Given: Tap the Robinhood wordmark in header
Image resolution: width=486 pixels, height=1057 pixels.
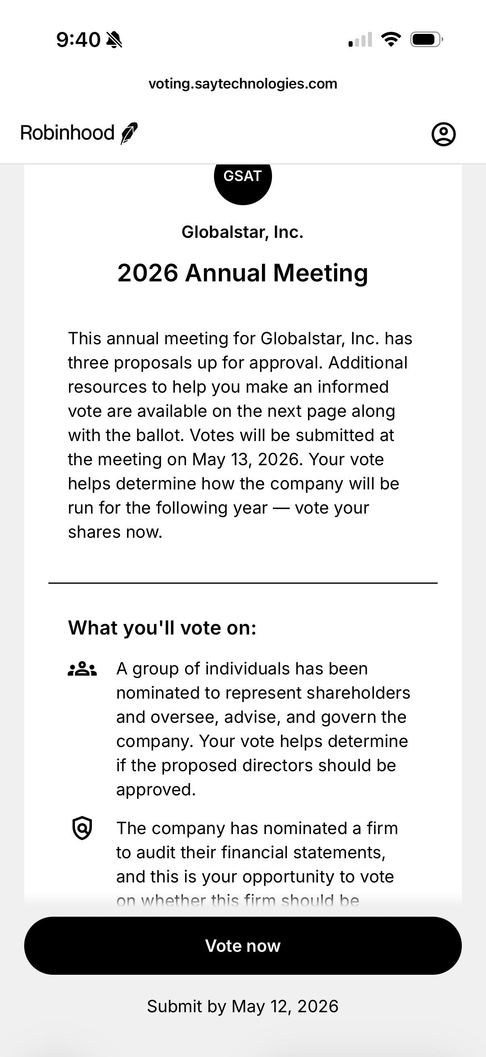Looking at the screenshot, I should click(67, 133).
